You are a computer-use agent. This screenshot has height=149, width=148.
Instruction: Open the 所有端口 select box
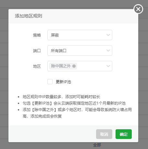coord(80,51)
